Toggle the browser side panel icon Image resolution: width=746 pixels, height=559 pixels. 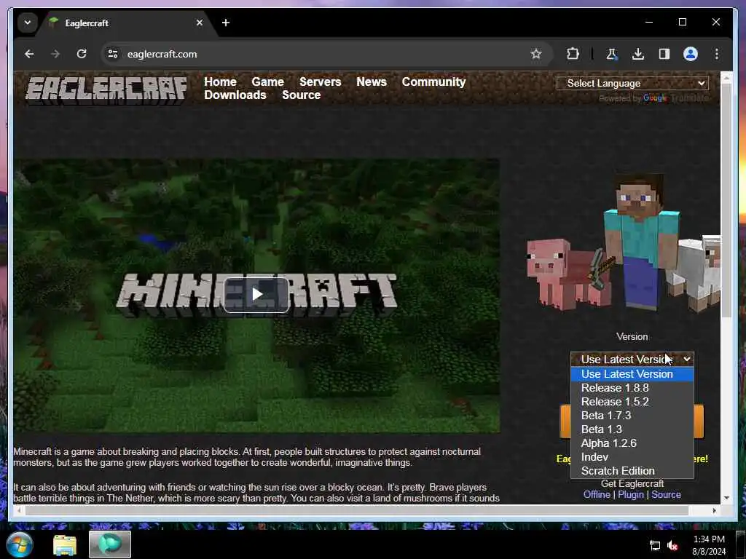click(x=664, y=54)
